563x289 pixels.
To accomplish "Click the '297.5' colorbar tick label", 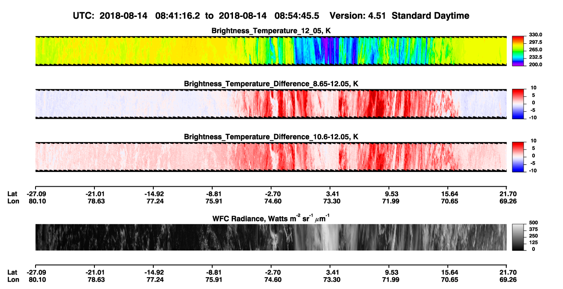I will 536,42.
